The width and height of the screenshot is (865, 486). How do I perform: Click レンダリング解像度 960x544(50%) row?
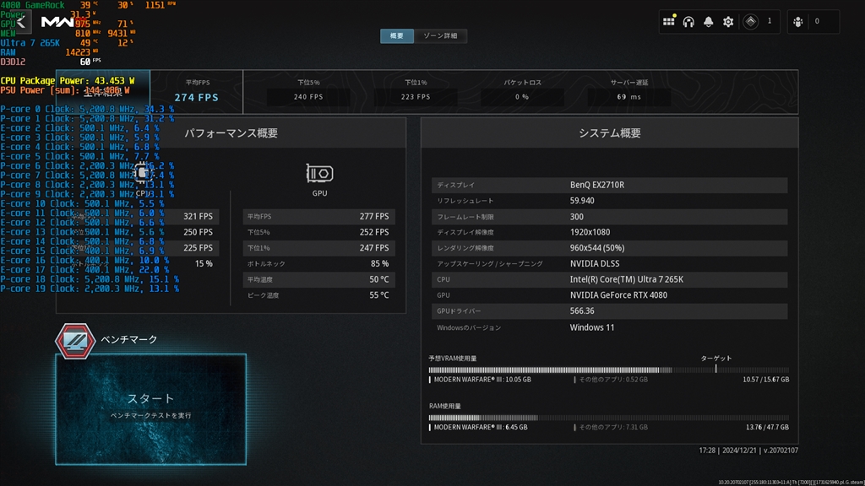pos(610,248)
